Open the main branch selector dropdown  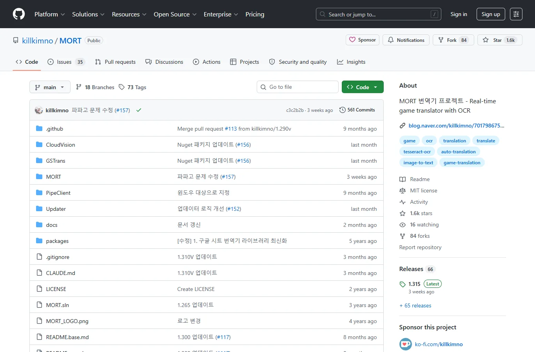tap(50, 87)
